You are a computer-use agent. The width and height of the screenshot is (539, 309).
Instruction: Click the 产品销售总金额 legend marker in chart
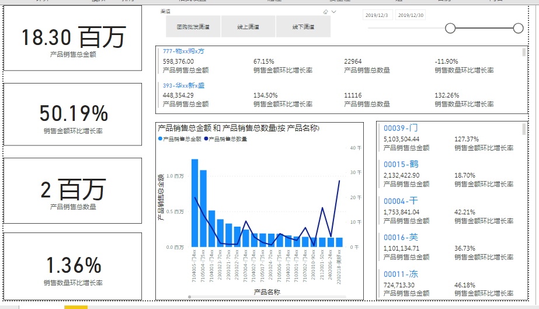(x=161, y=139)
